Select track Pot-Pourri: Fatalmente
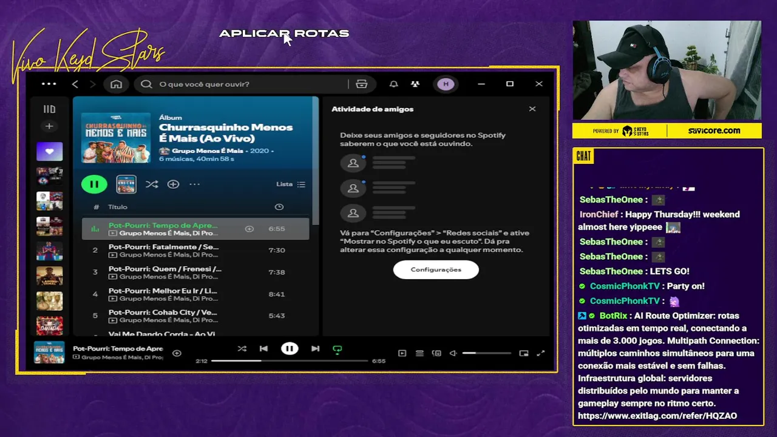Screen dimensions: 777x437 coord(195,250)
